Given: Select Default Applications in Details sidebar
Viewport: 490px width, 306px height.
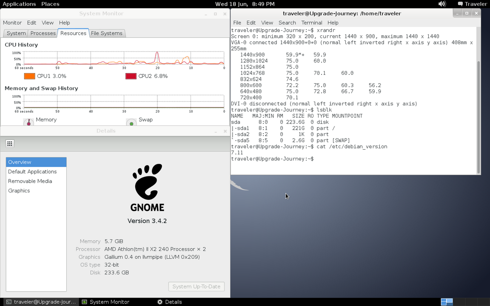Looking at the screenshot, I should (x=36, y=172).
